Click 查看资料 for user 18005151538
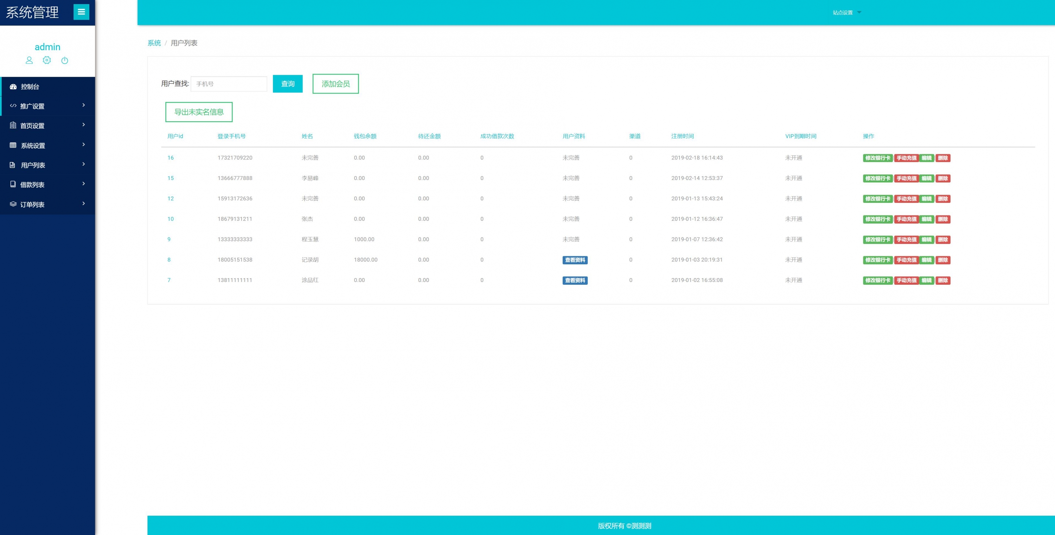This screenshot has height=535, width=1055. (575, 260)
